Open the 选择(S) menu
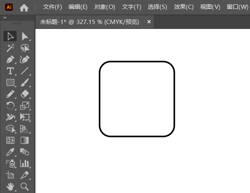 coord(158,7)
